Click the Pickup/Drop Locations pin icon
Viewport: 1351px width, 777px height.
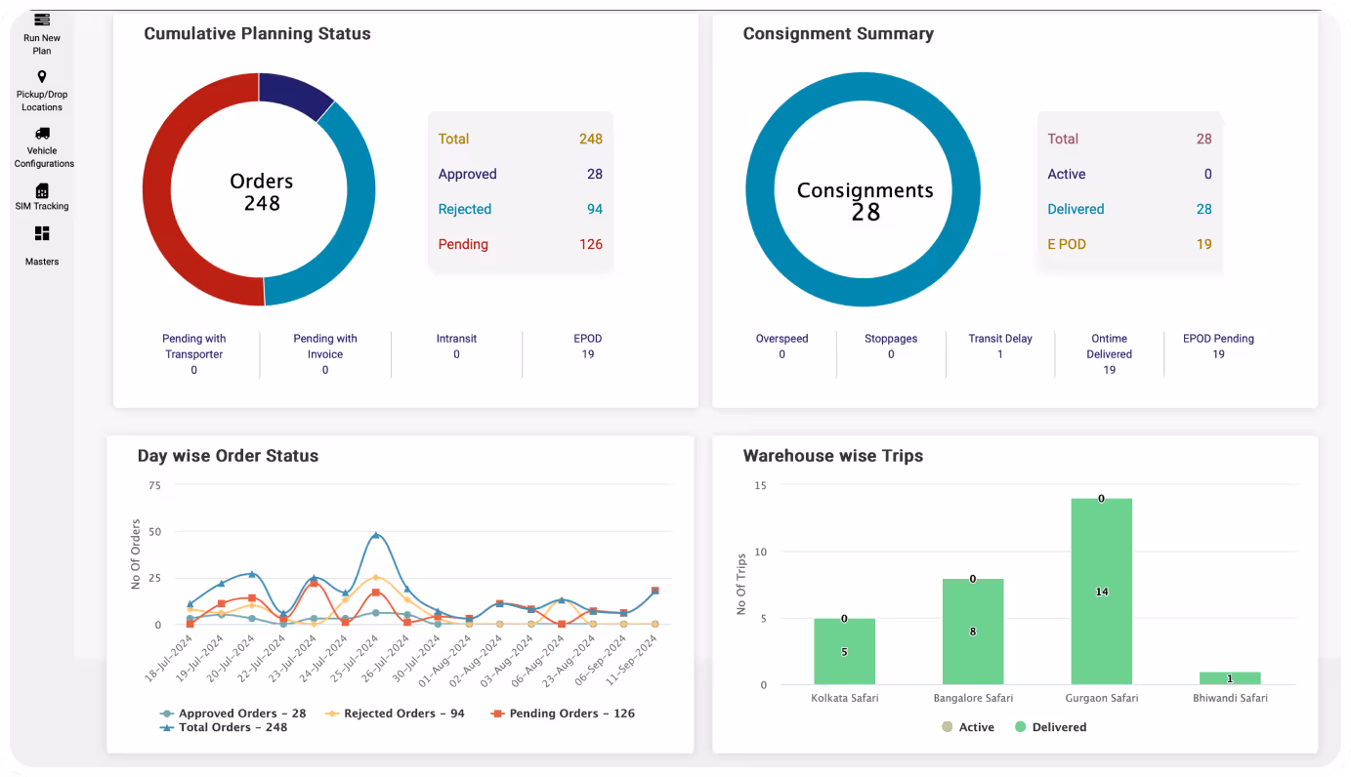click(x=42, y=77)
